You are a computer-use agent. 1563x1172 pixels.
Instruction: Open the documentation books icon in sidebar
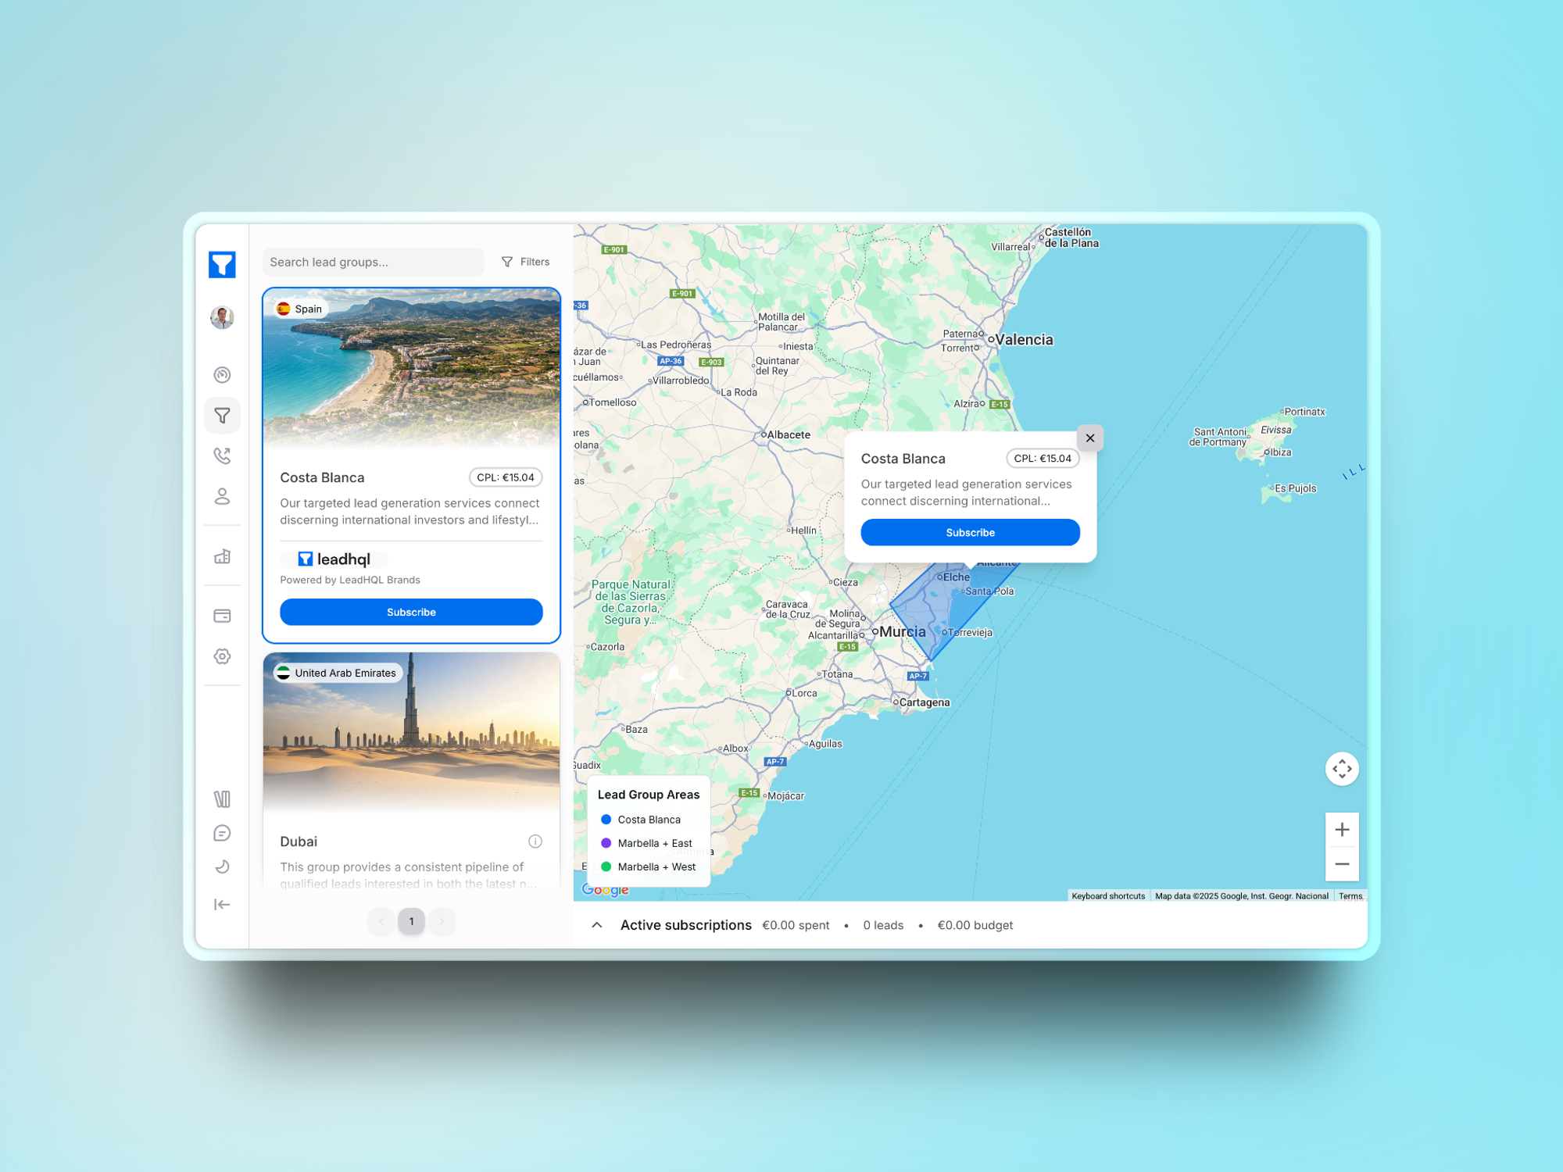click(222, 799)
